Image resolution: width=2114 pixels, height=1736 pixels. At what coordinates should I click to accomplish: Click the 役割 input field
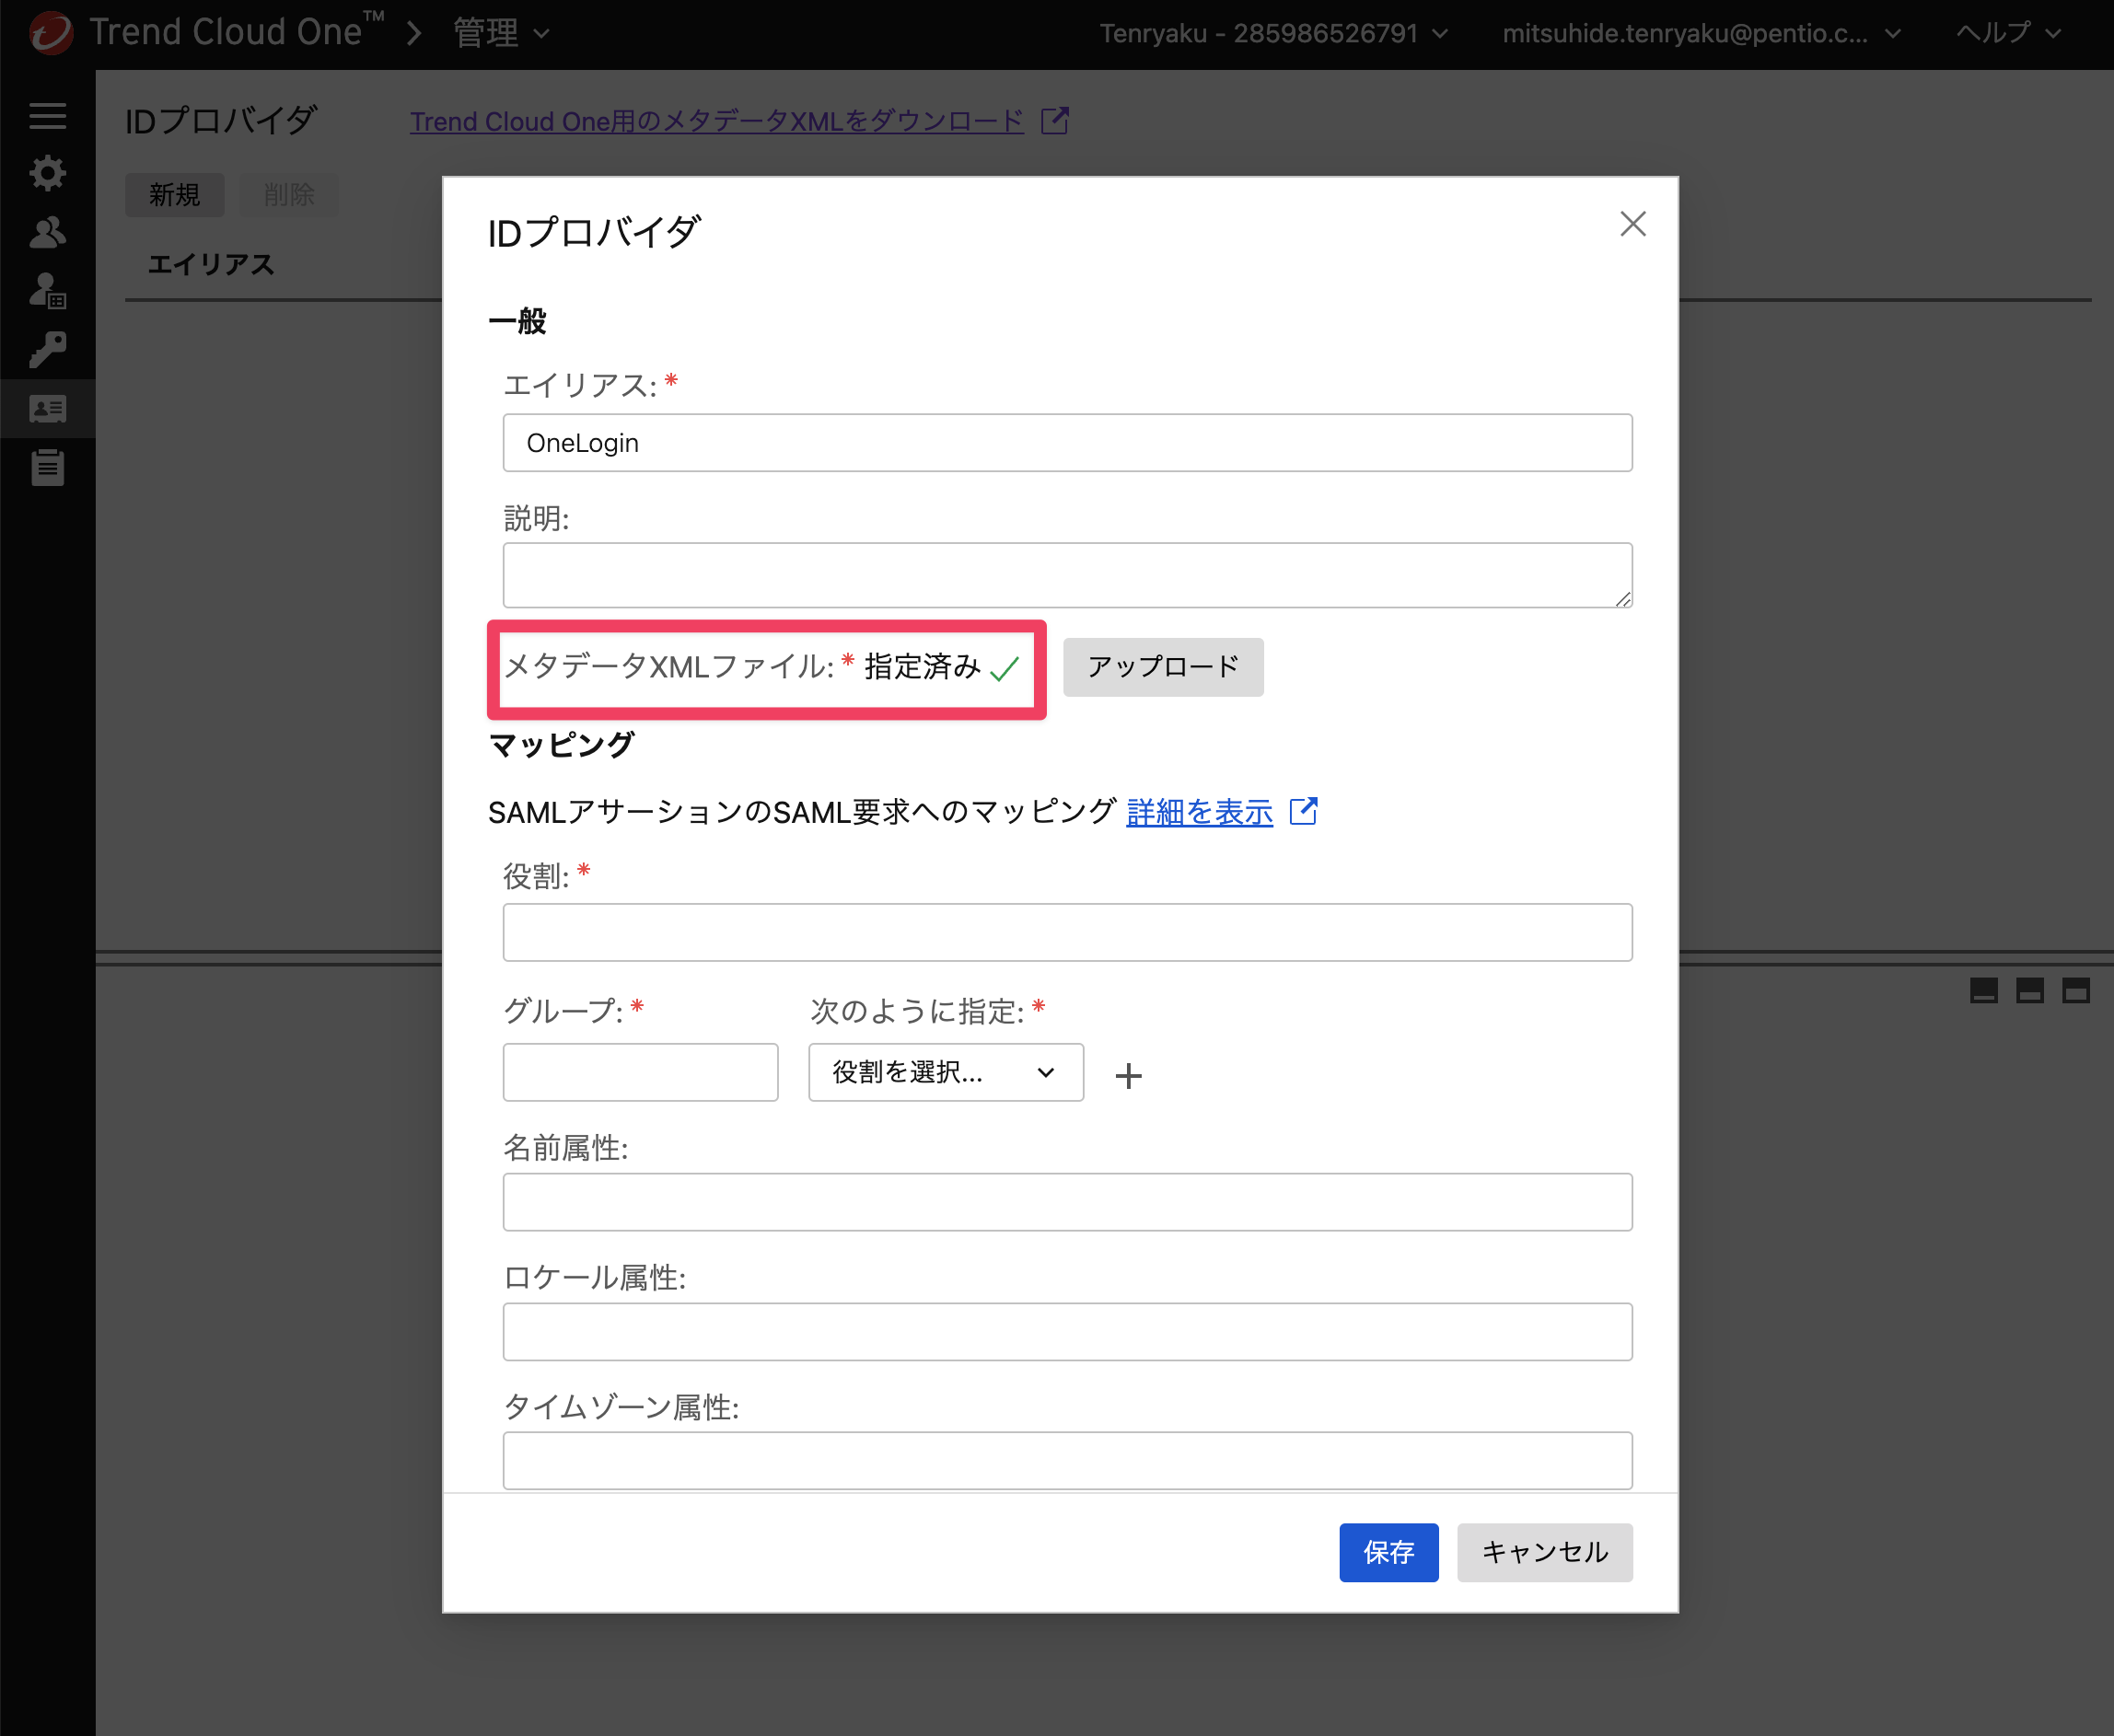click(1067, 932)
